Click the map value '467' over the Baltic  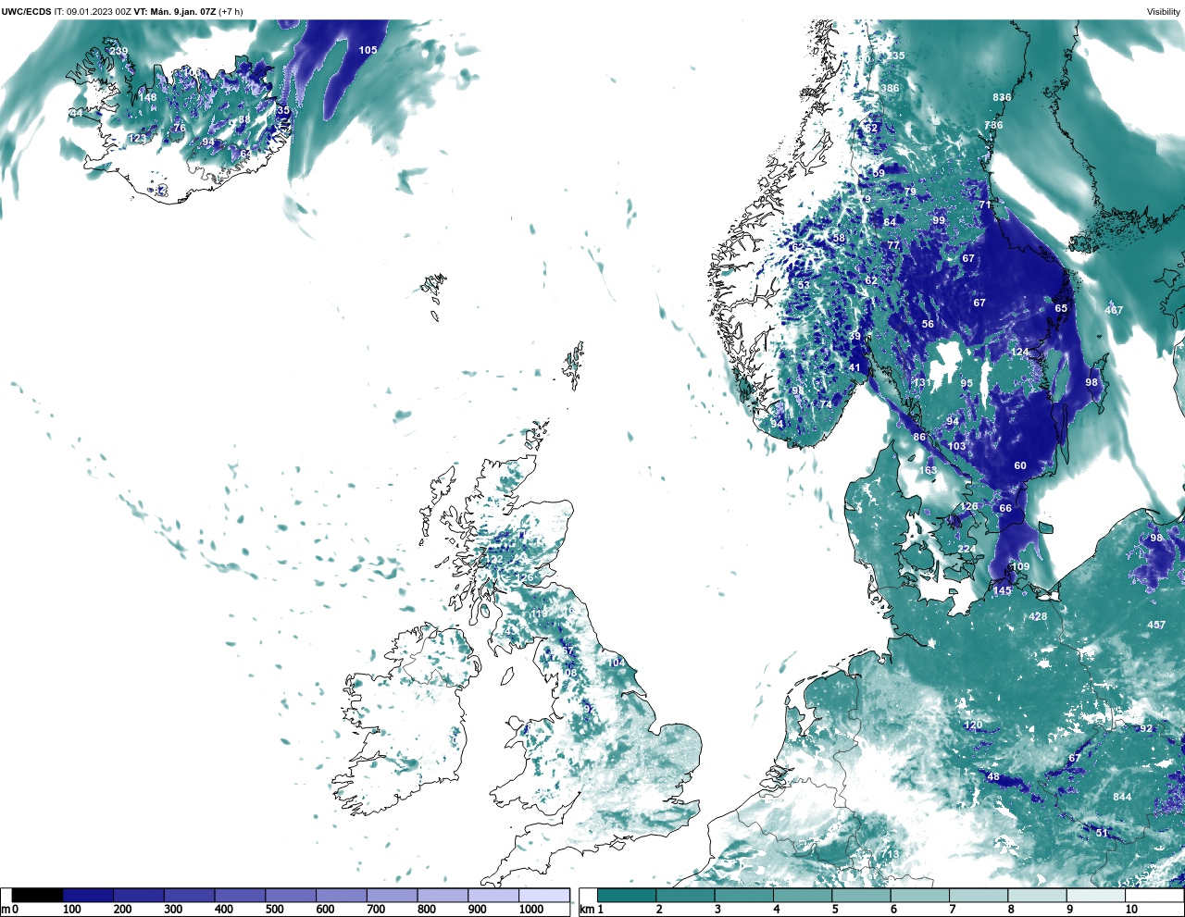1114,310
